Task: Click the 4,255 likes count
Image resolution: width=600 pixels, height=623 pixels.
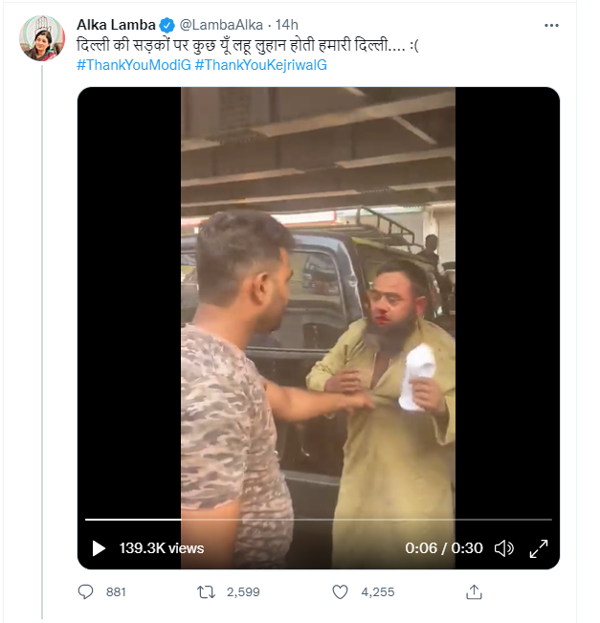Action: (378, 592)
